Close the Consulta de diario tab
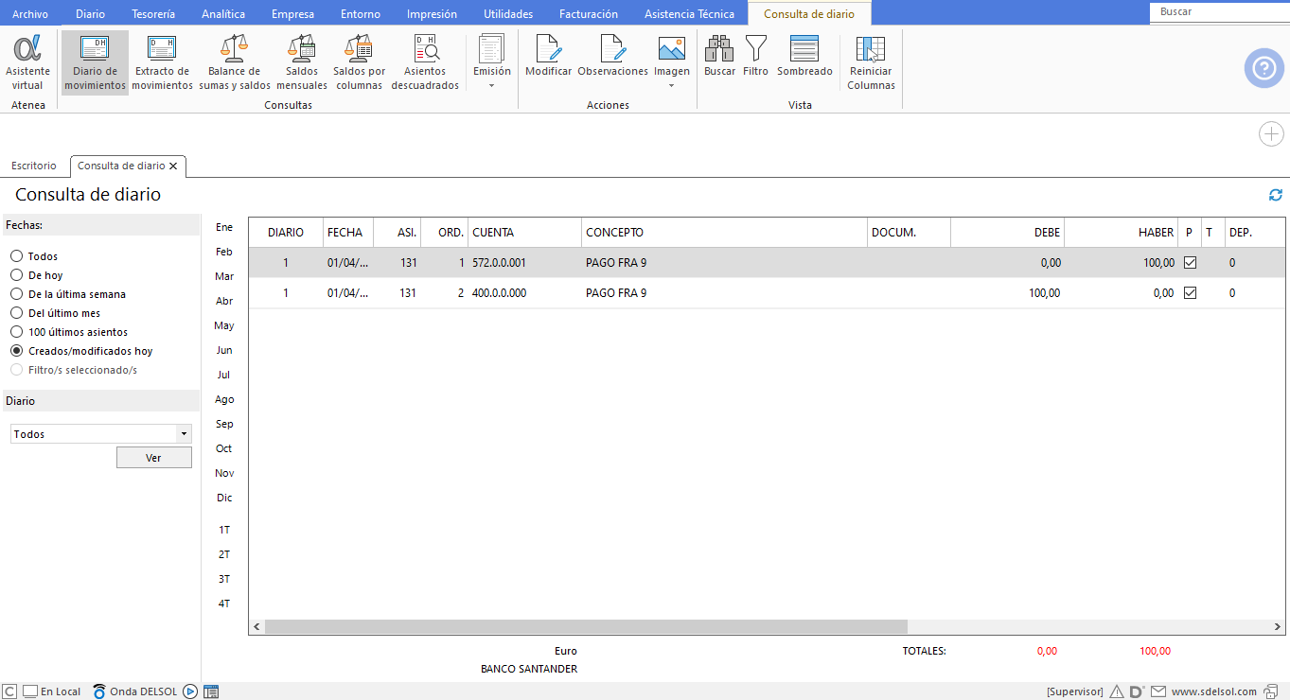The height and width of the screenshot is (700, 1290). pyautogui.click(x=173, y=166)
